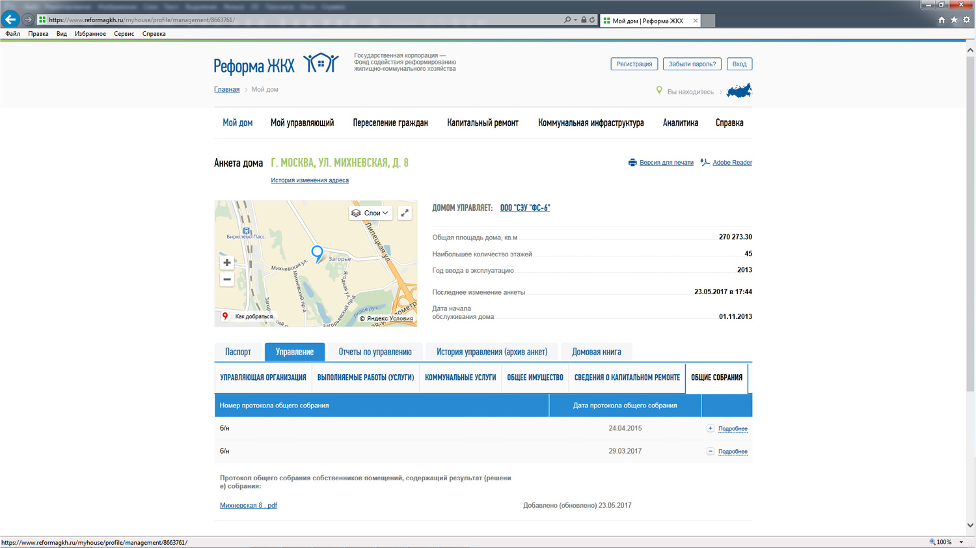Click the browser home icon
Image resolution: width=976 pixels, height=548 pixels.
pyautogui.click(x=942, y=20)
